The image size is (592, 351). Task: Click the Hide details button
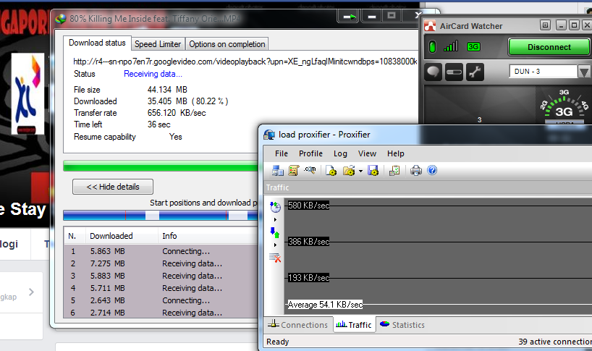tap(113, 187)
